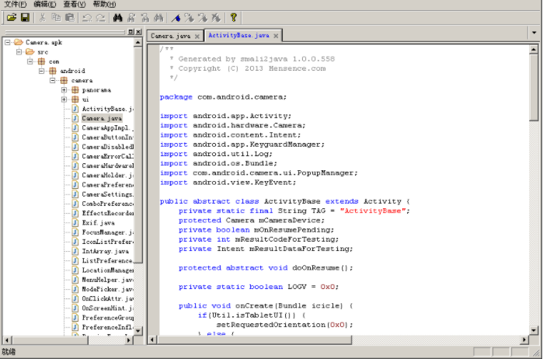Expand the panorama package node
This screenshot has height=359, width=543.
(64, 90)
